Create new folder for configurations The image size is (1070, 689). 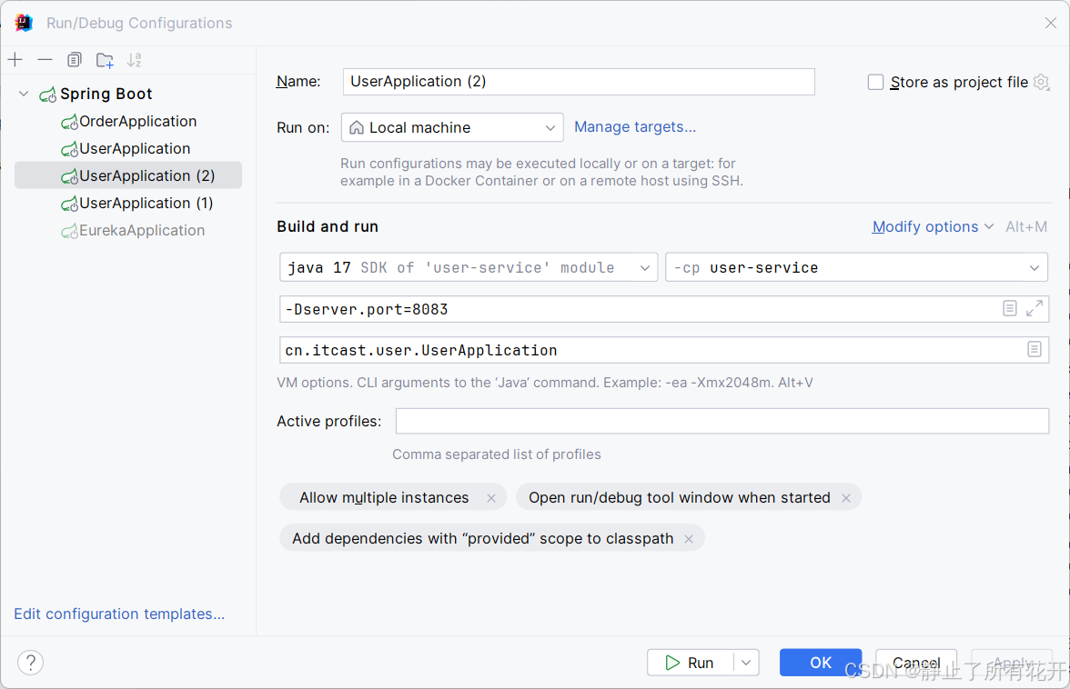(x=105, y=60)
